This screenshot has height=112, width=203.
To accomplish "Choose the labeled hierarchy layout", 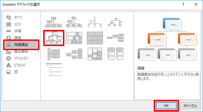I will tap(74, 38).
